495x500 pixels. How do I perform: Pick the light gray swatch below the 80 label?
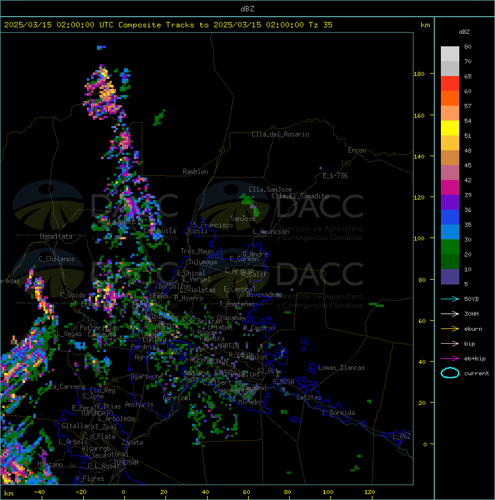click(x=450, y=54)
